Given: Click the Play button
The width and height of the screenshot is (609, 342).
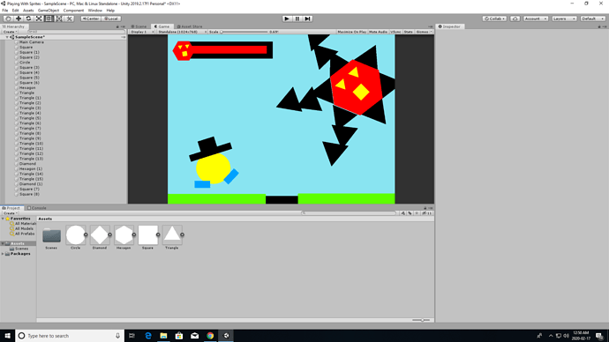Looking at the screenshot, I should (287, 19).
